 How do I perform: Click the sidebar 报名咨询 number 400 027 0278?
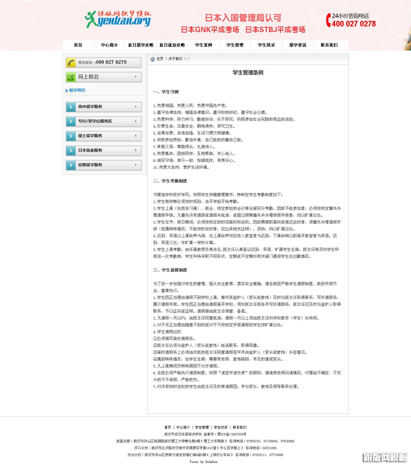point(111,62)
